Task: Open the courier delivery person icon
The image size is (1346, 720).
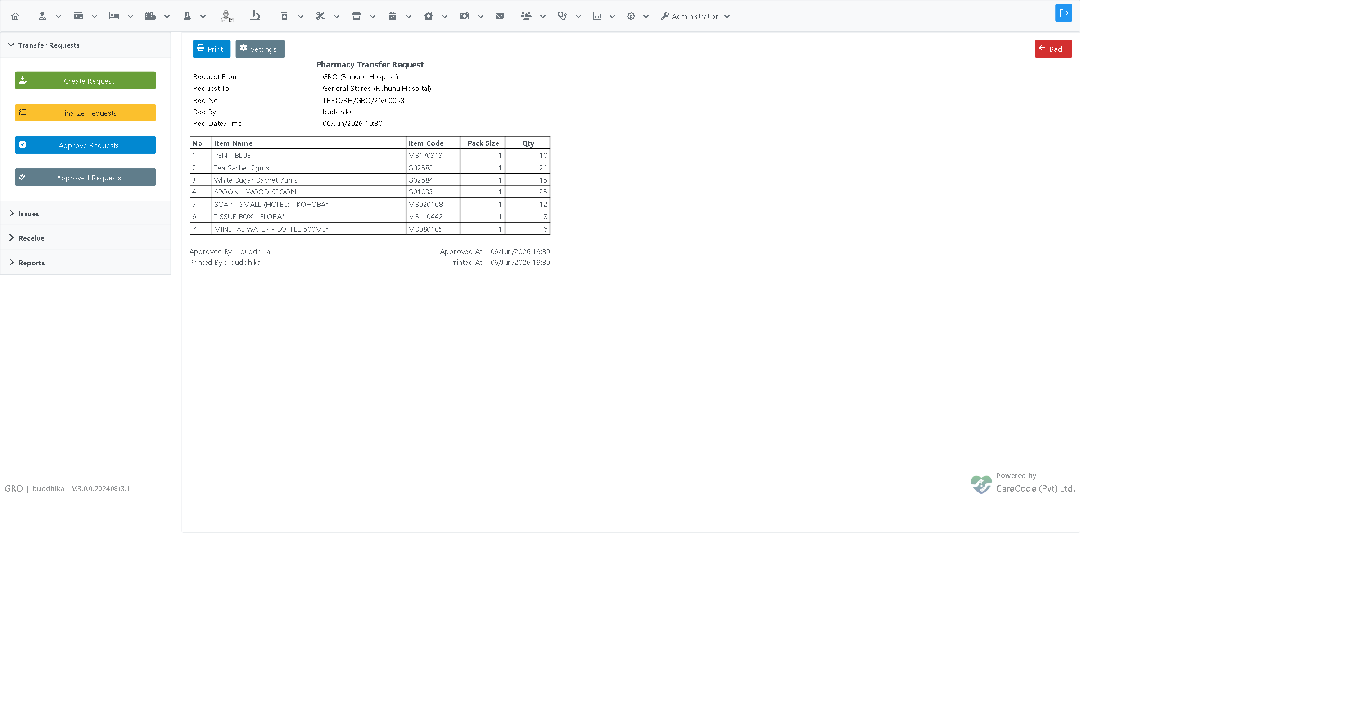Action: [227, 16]
